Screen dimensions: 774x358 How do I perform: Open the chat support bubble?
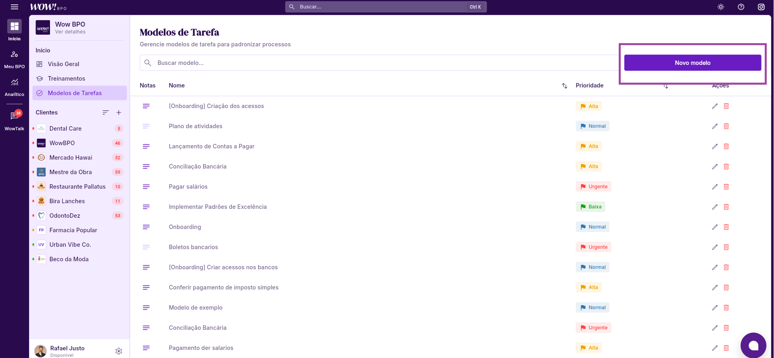[753, 345]
